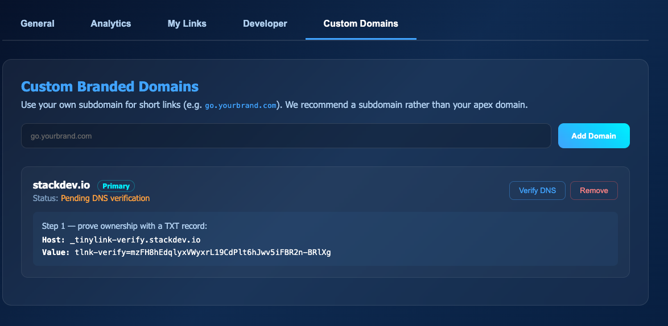Click the Status: label under stackdev.io
Image resolution: width=668 pixels, height=326 pixels.
click(x=46, y=198)
